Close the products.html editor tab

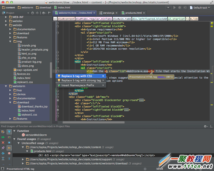pyautogui.click(x=144, y=13)
